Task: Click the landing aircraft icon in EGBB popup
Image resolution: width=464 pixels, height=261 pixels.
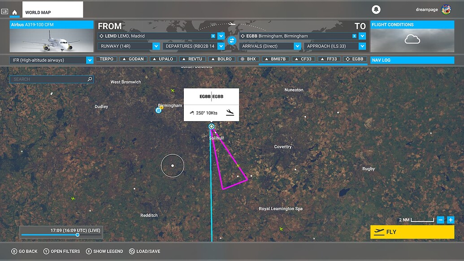Action: pyautogui.click(x=230, y=113)
